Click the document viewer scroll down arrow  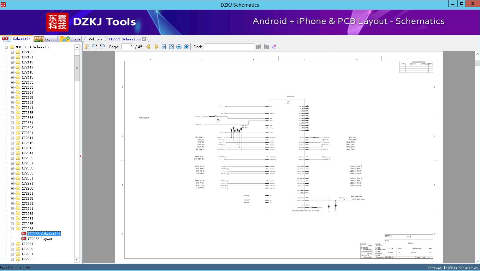tap(477, 261)
